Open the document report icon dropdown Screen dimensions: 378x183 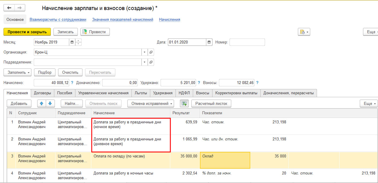tap(304, 32)
